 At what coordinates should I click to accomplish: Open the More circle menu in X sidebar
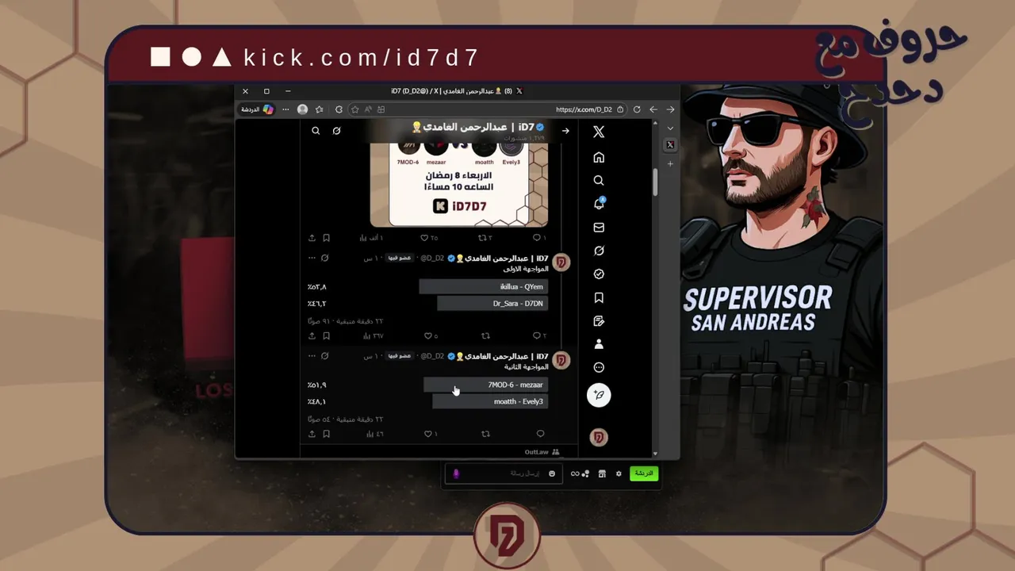[x=599, y=367]
